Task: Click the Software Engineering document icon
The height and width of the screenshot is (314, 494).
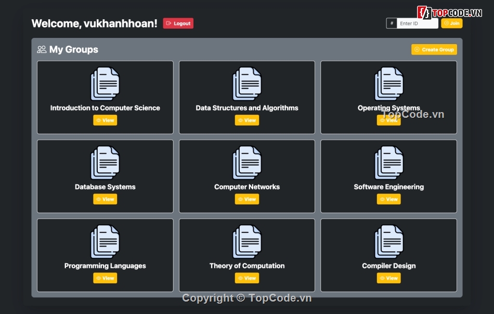Action: pos(388,162)
